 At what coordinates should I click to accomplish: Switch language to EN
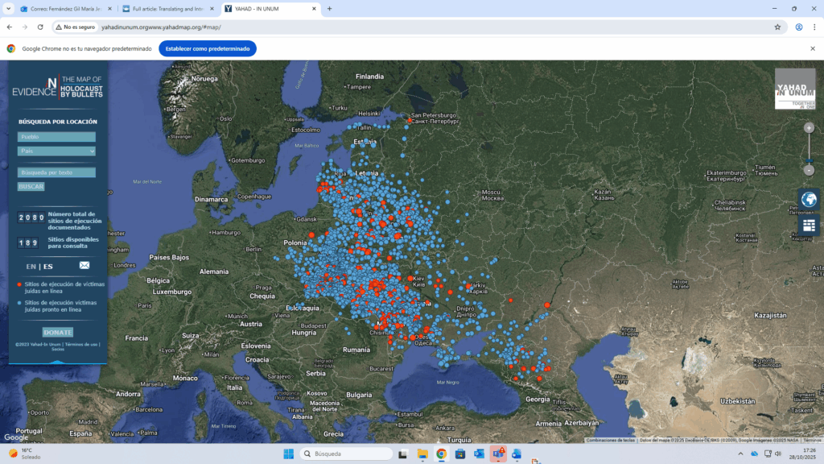31,267
